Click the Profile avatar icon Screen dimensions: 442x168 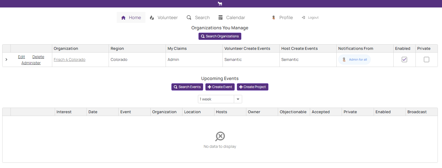click(x=273, y=17)
